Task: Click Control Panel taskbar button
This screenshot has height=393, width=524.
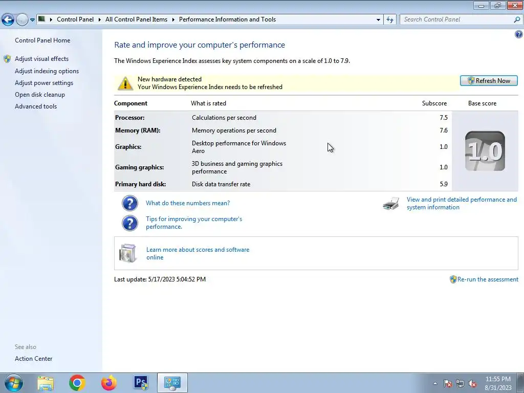Action: click(172, 383)
